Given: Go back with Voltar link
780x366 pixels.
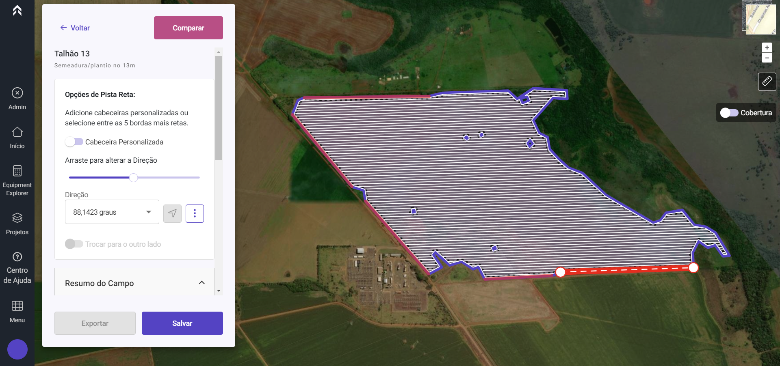Looking at the screenshot, I should tap(75, 28).
